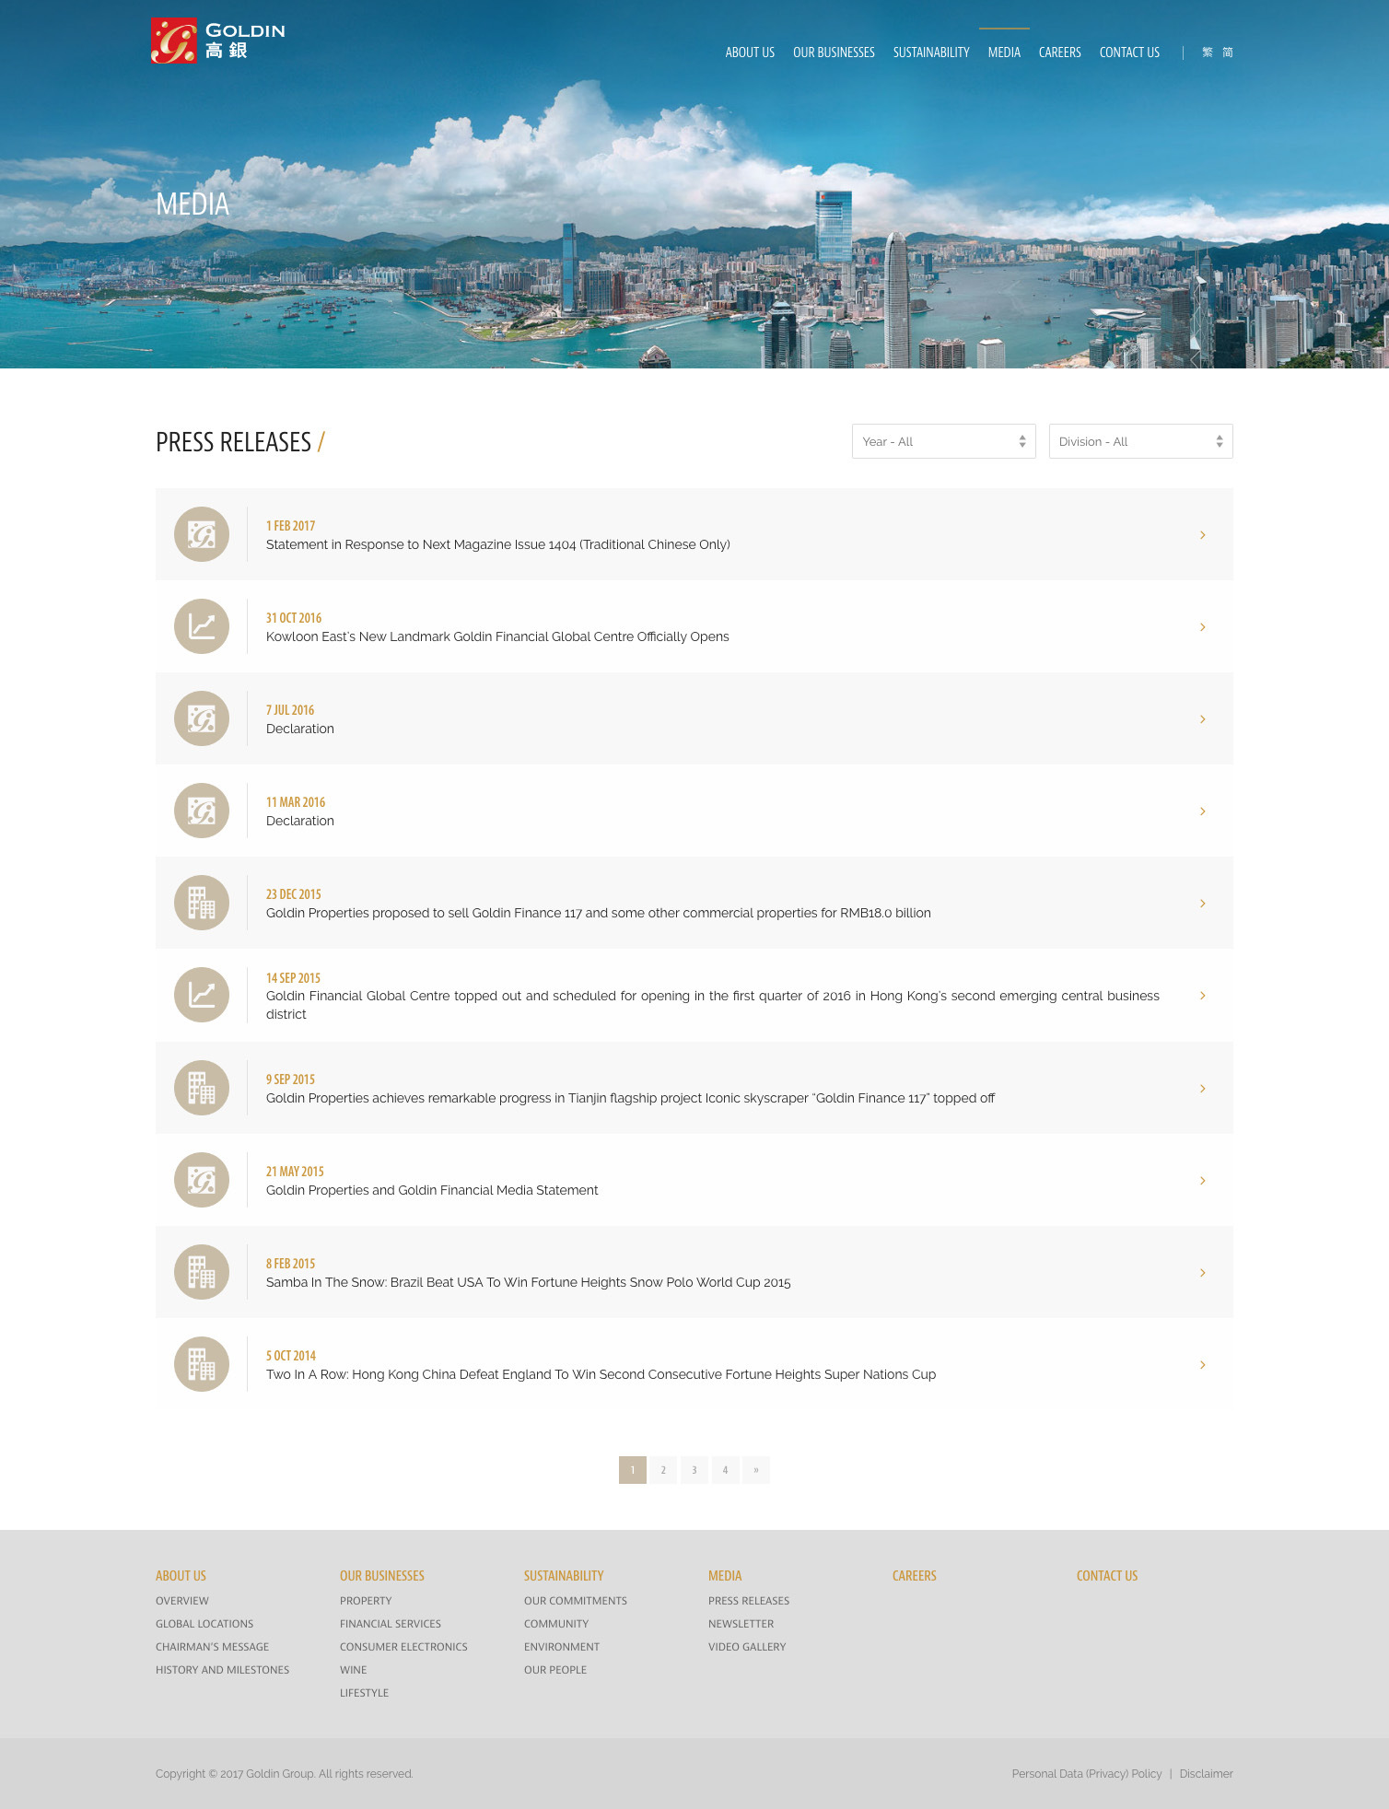
Task: Click Community in the footer
Action: 556,1624
